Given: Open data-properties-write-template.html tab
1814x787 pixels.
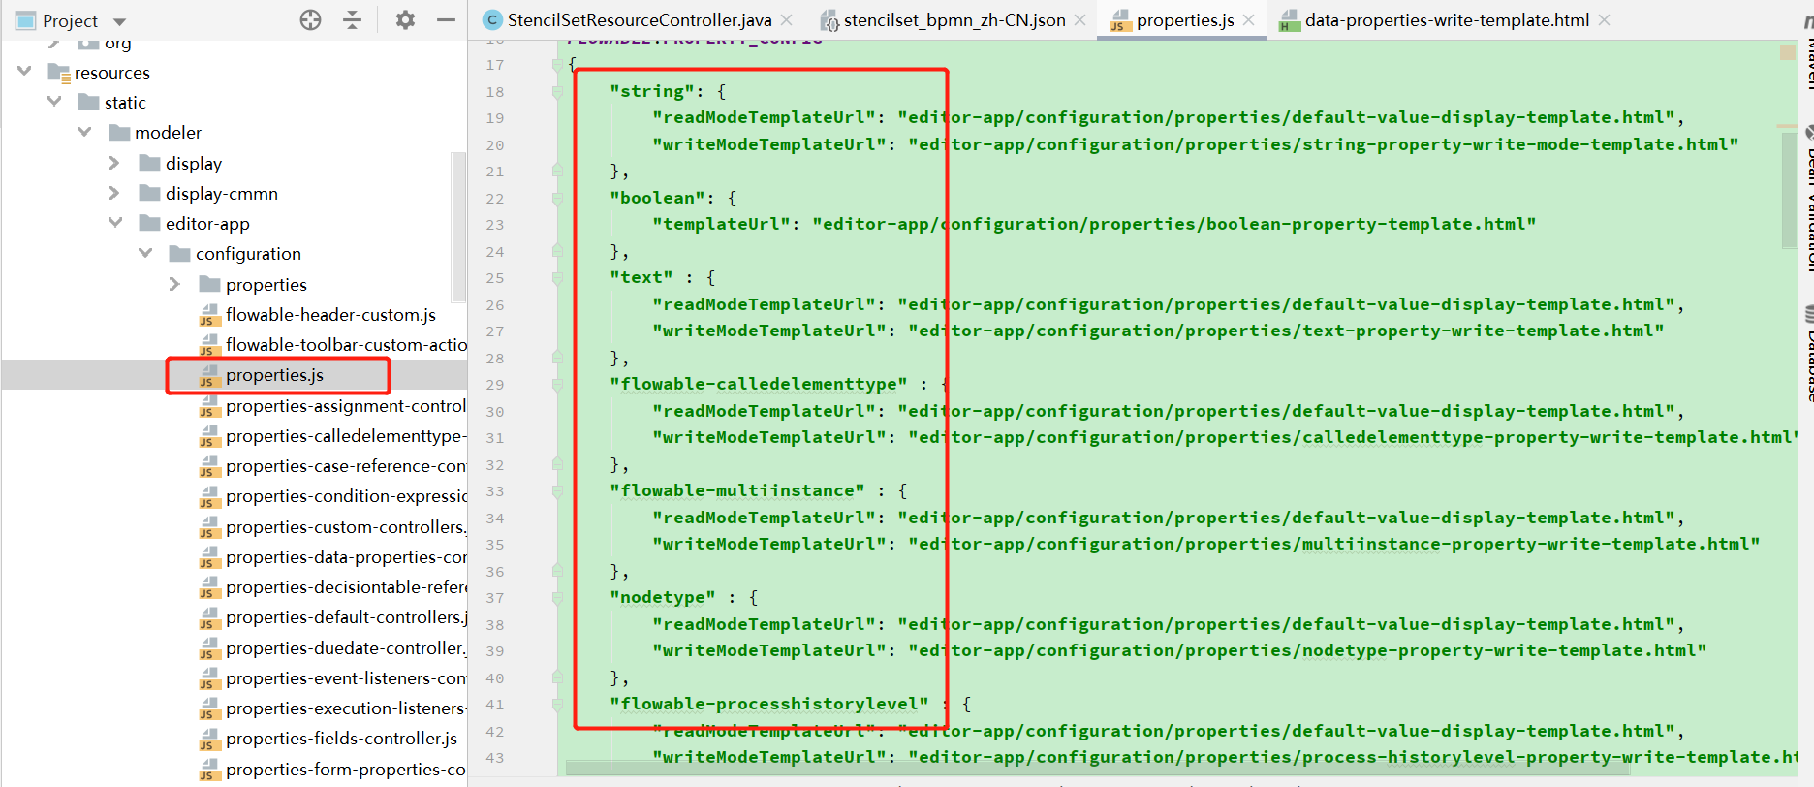Looking at the screenshot, I should point(1447,19).
